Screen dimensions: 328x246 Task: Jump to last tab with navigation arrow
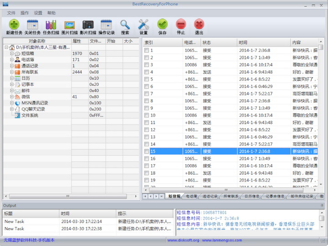tap(161, 196)
